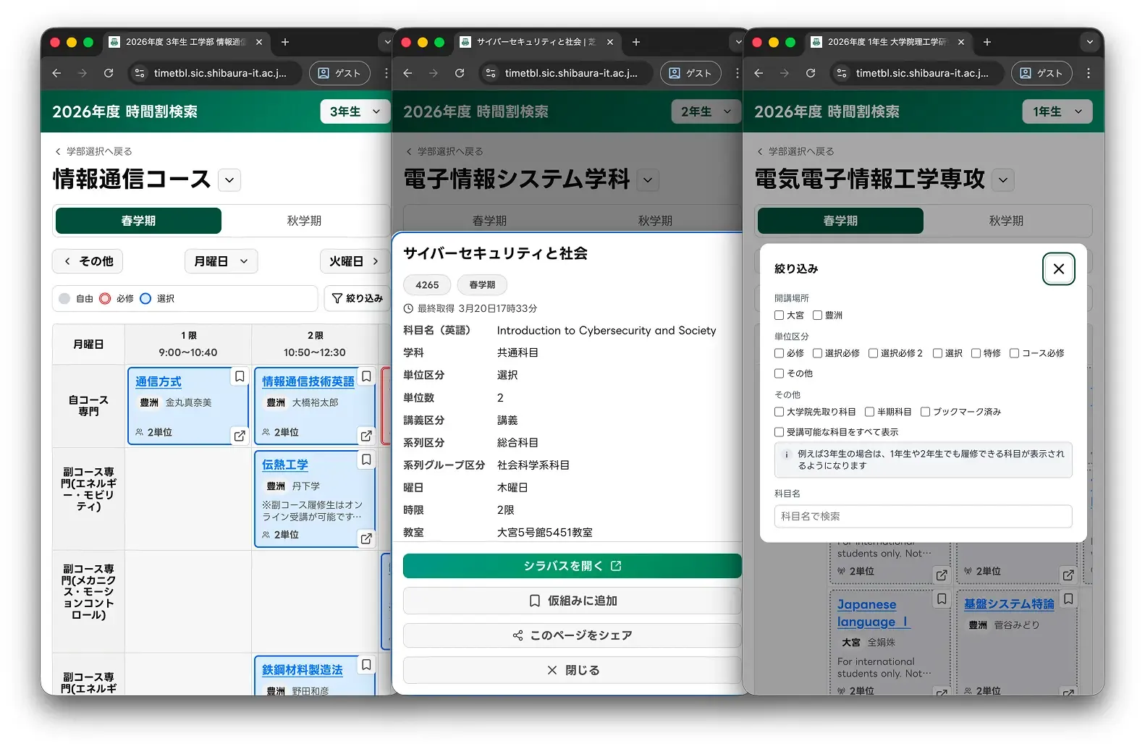1145x749 pixels.
Task: Bookmark the Japanese language I card
Action: point(942,599)
